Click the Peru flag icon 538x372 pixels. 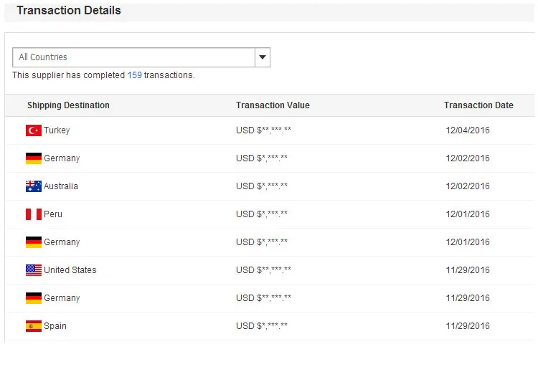tap(33, 214)
